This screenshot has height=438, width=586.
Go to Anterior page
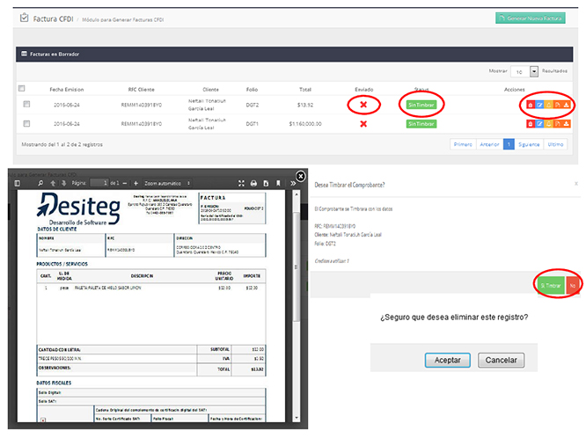pyautogui.click(x=489, y=144)
